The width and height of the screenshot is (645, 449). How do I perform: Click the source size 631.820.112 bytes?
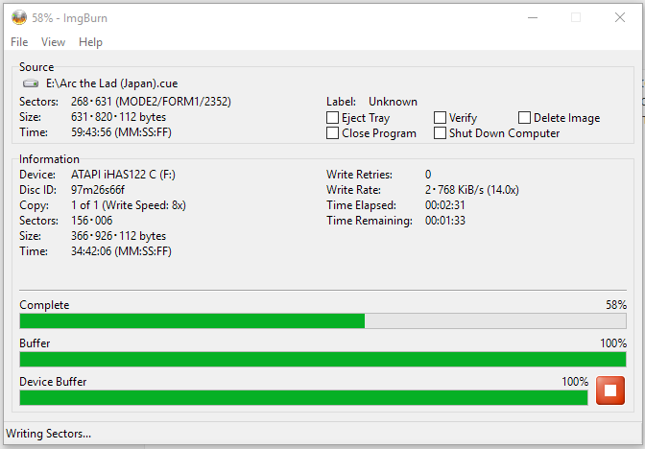point(118,117)
